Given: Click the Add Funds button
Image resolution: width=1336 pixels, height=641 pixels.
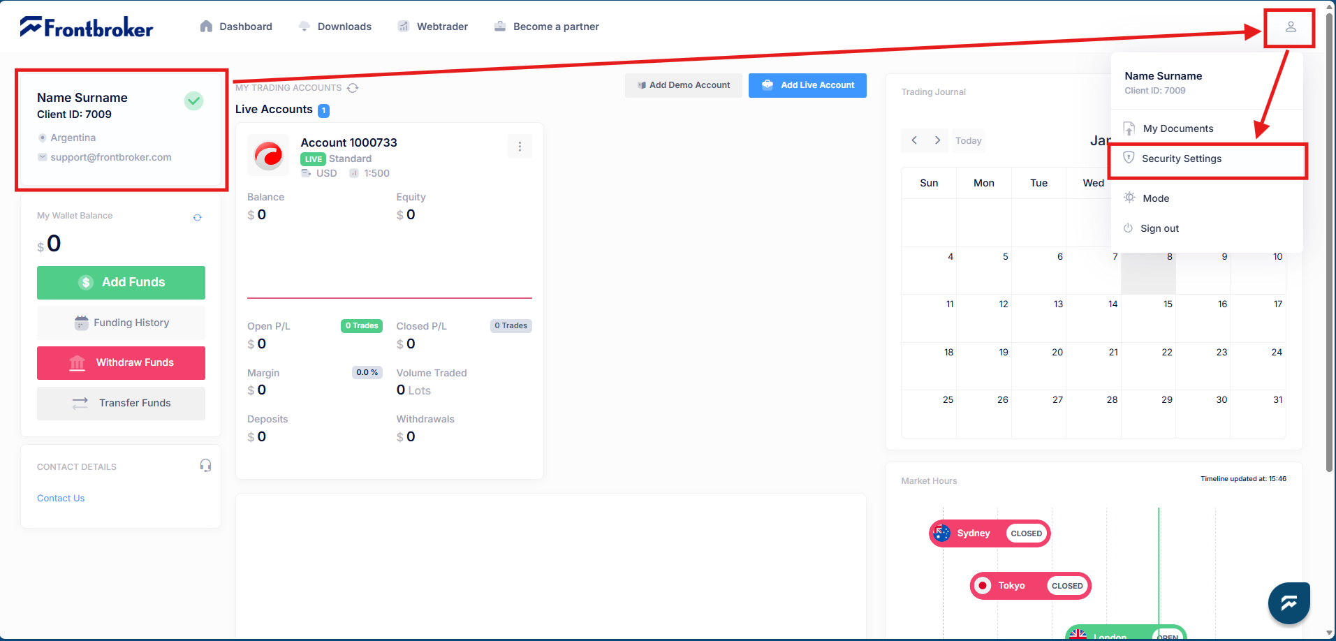Looking at the screenshot, I should [x=121, y=282].
